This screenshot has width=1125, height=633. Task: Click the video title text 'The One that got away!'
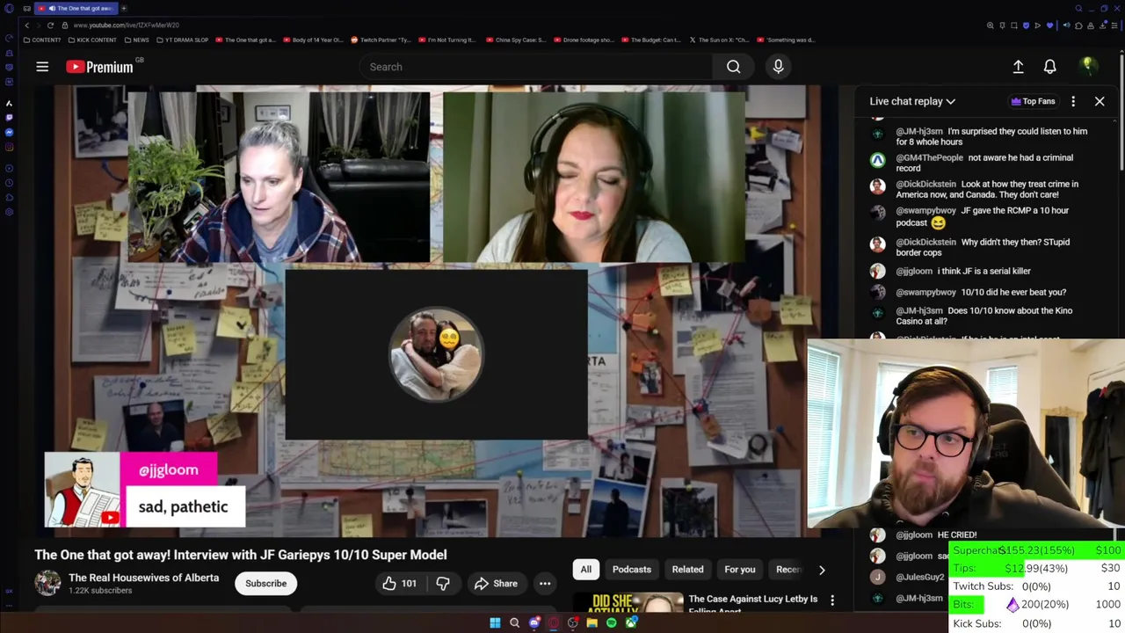pyautogui.click(x=101, y=555)
